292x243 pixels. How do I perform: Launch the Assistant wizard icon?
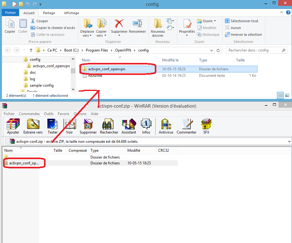point(129,124)
